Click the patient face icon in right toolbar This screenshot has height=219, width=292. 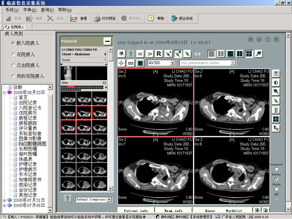click(x=276, y=73)
